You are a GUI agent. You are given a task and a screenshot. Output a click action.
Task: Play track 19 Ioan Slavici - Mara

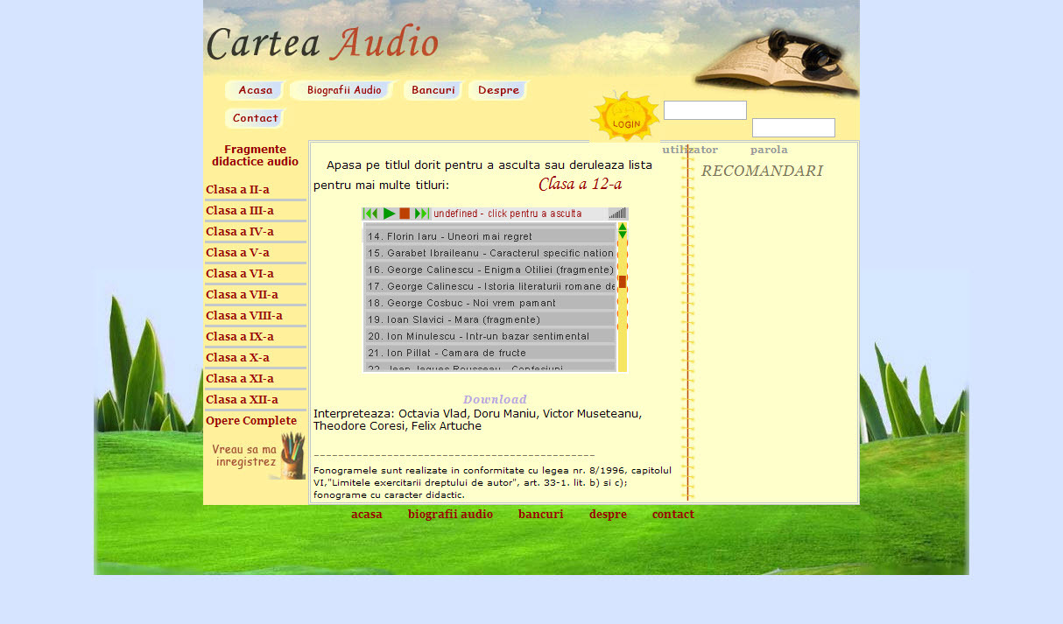pos(490,319)
